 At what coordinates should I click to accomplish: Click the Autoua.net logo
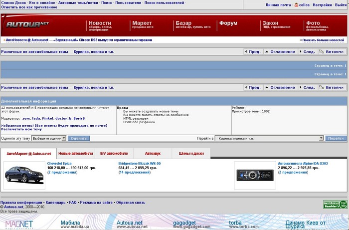point(27,24)
